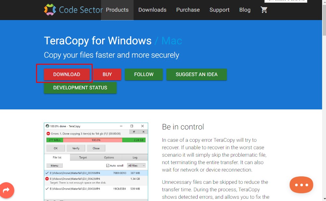Open the Products menu
Viewport: 326px width, 201px height.
point(117,10)
